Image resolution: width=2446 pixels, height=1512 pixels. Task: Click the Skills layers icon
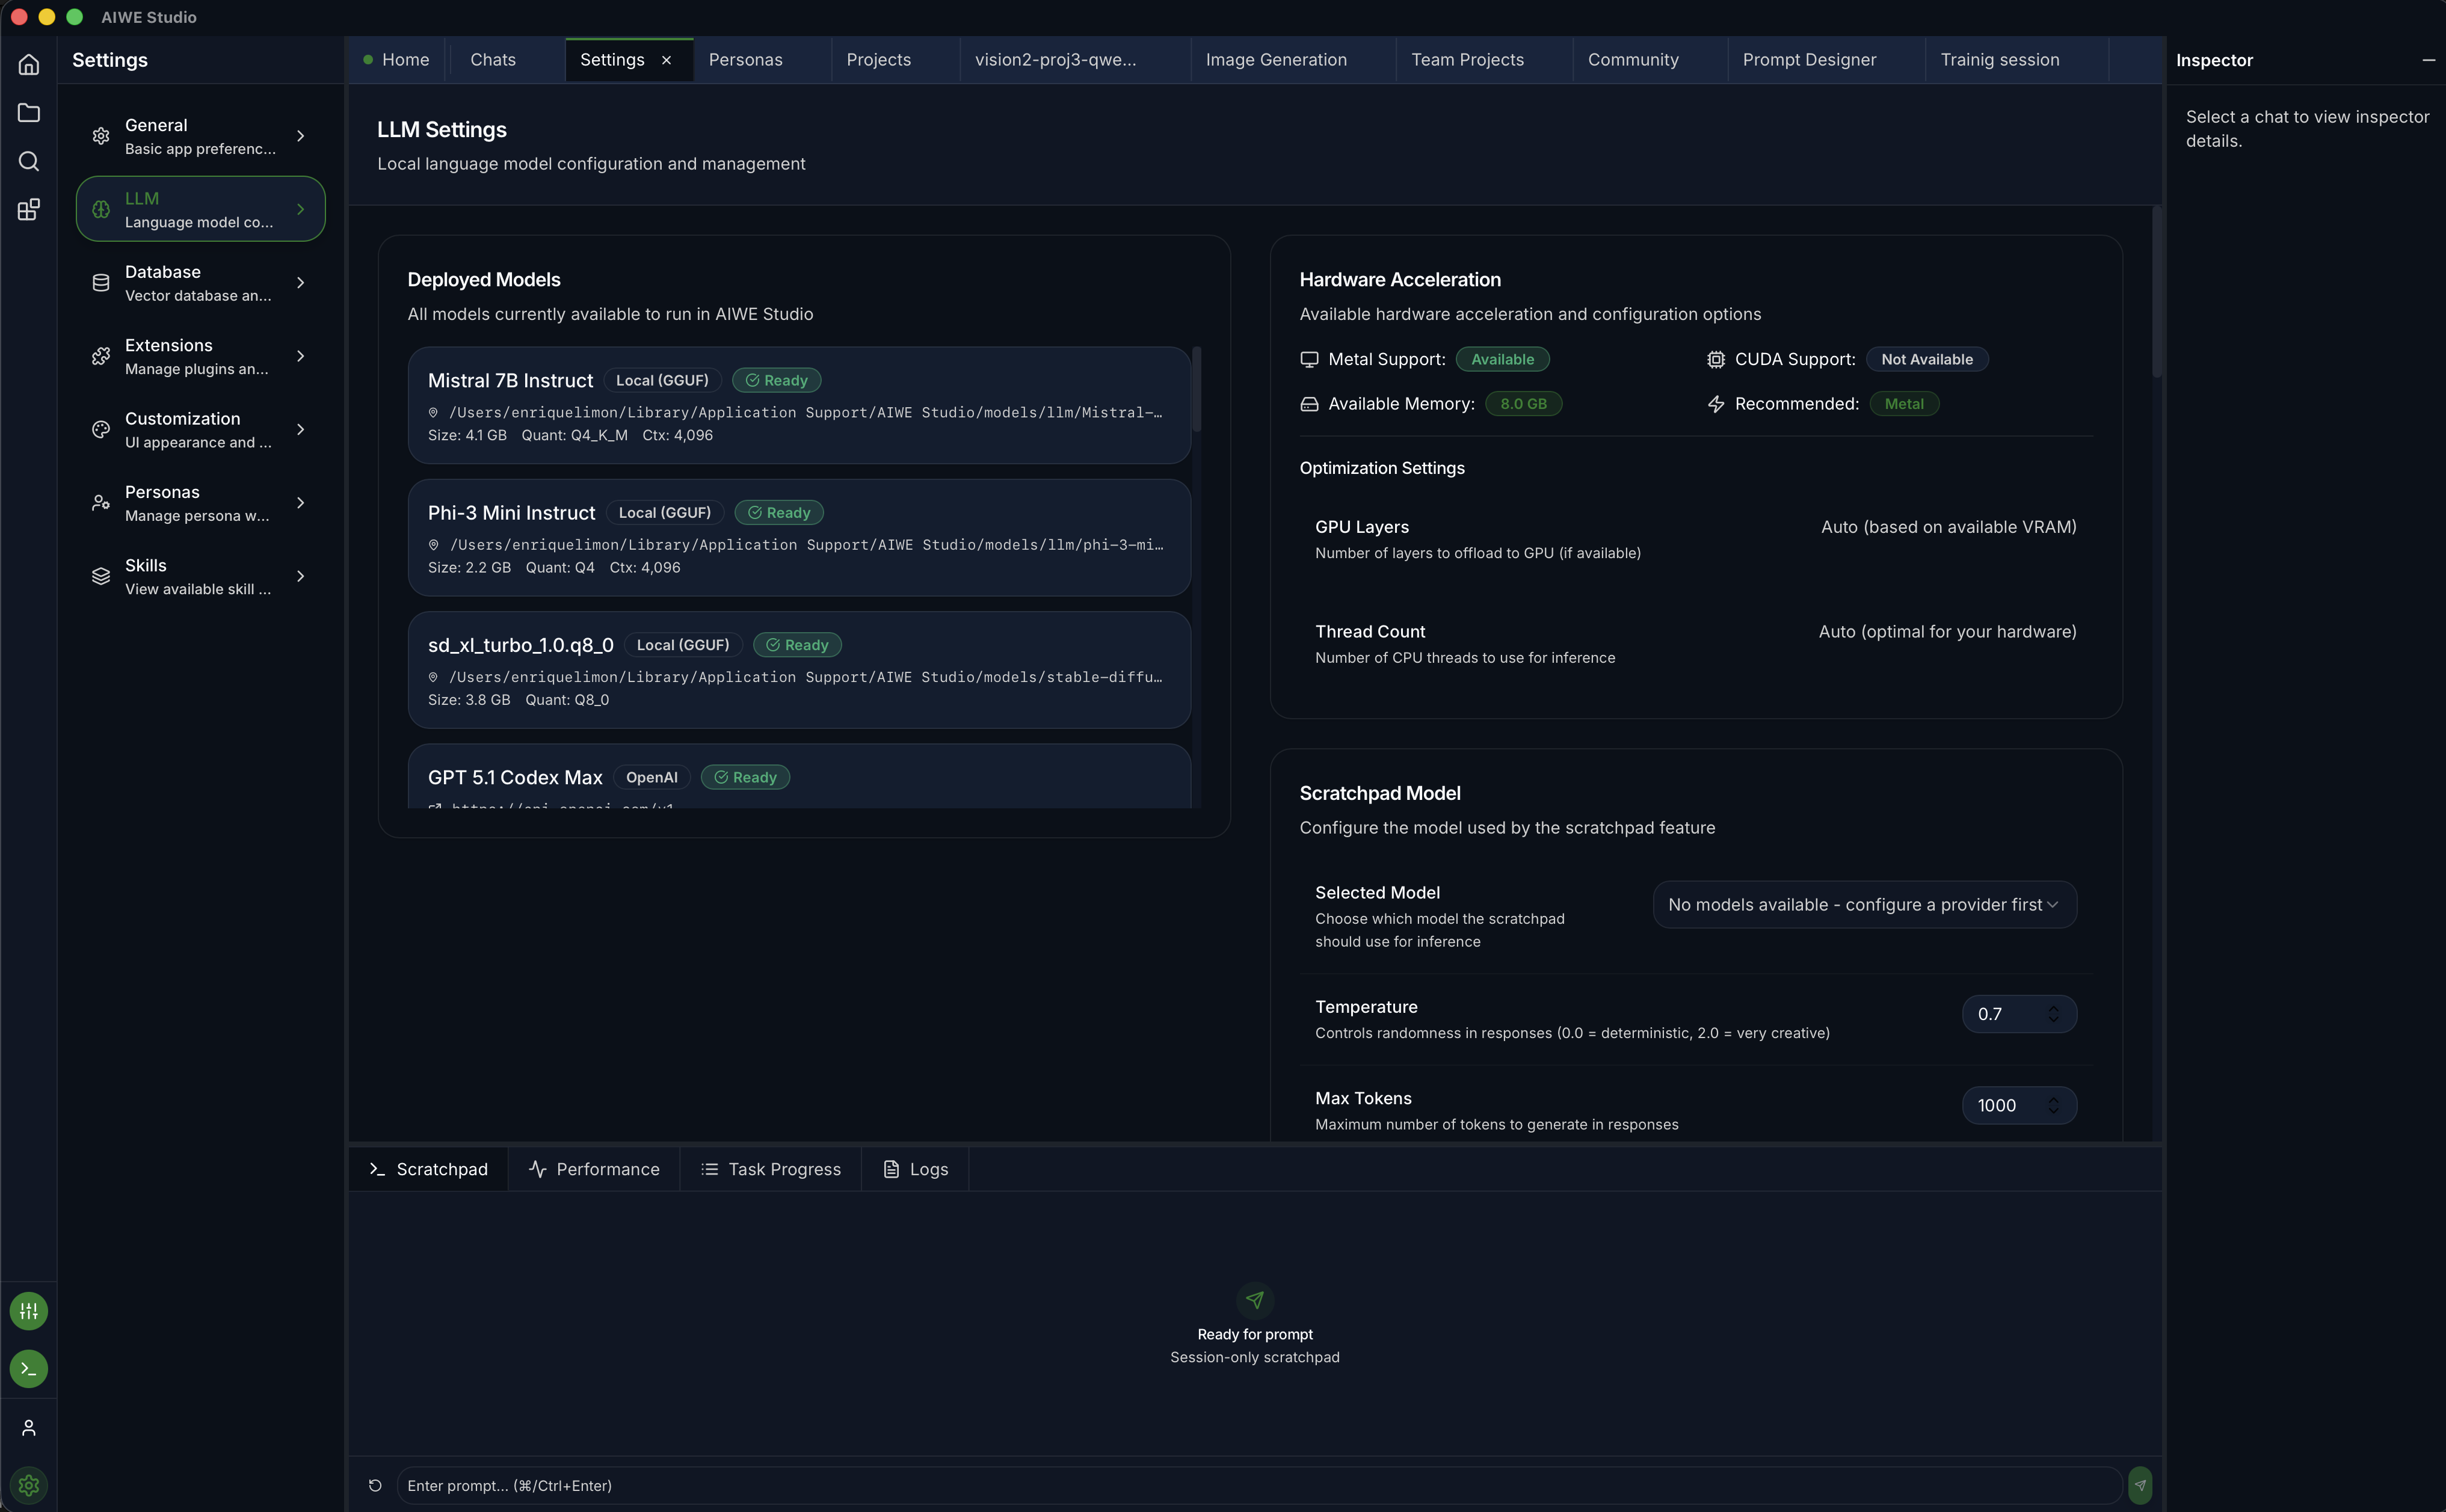tap(101, 576)
